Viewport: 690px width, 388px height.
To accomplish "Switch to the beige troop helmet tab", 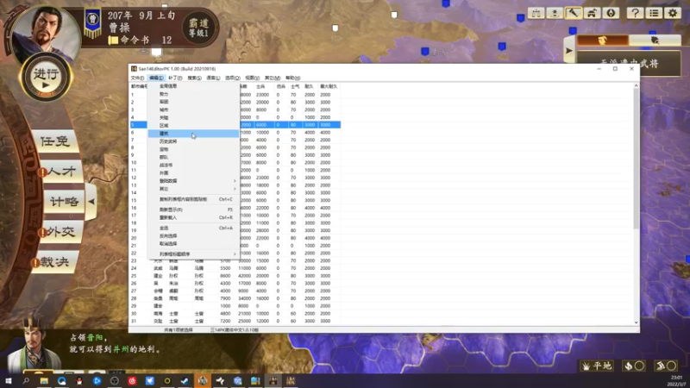I will point(655,41).
